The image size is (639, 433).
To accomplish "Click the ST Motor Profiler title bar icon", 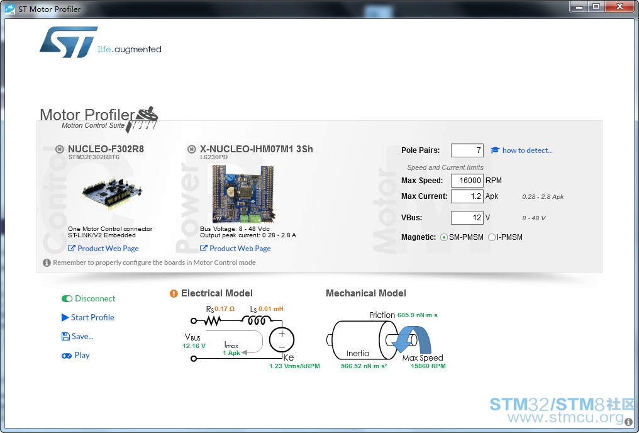I will coord(10,9).
